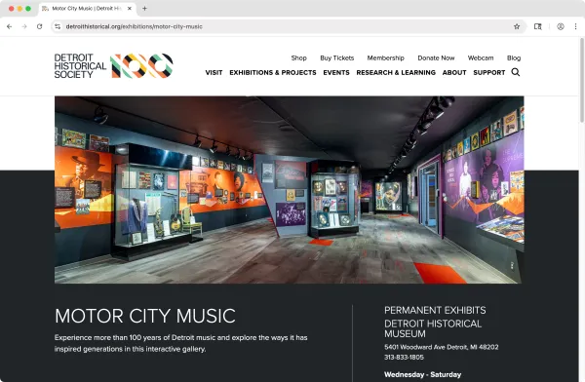
Task: Open the SUPPORT menu
Action: click(x=489, y=72)
